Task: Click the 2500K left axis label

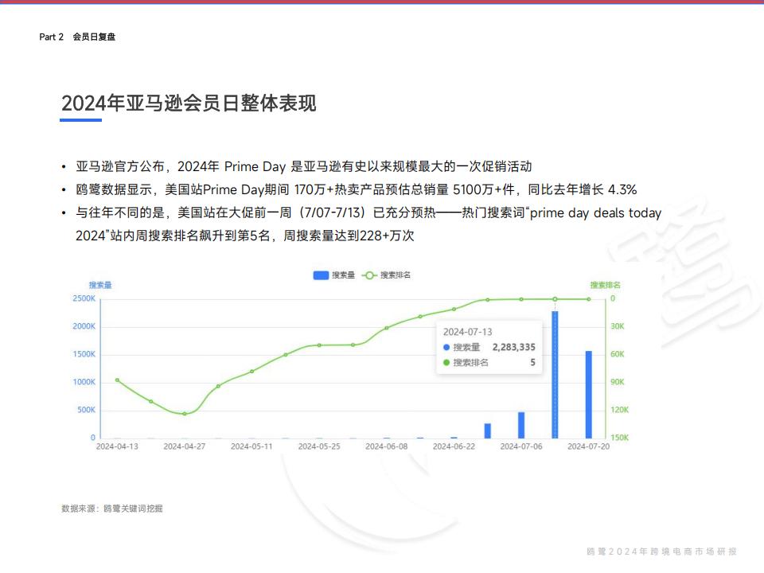Action: point(84,298)
